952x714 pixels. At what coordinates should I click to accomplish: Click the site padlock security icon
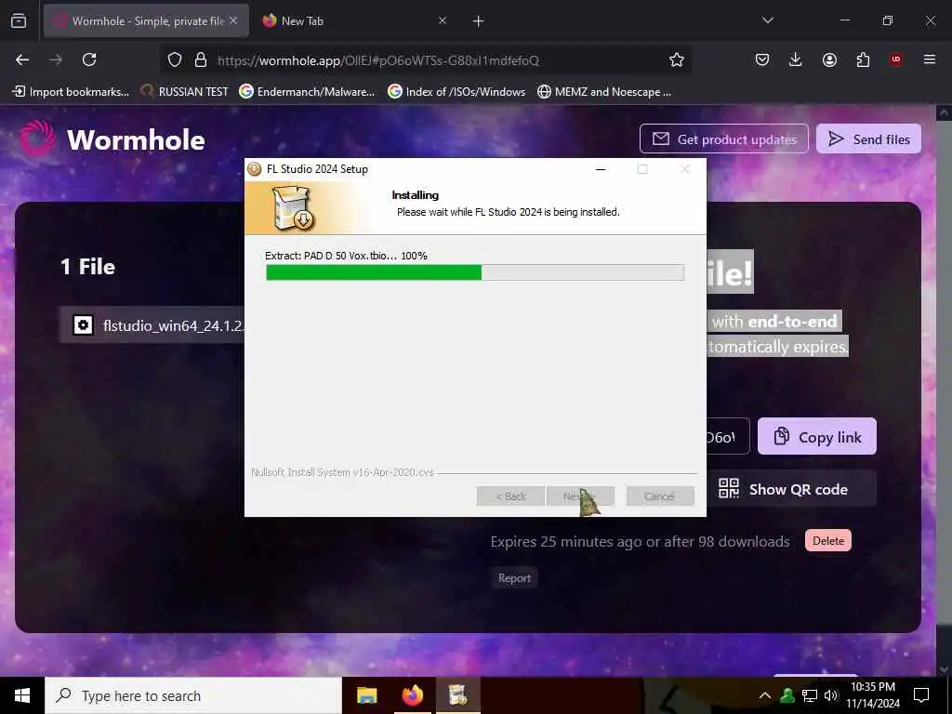(x=201, y=59)
